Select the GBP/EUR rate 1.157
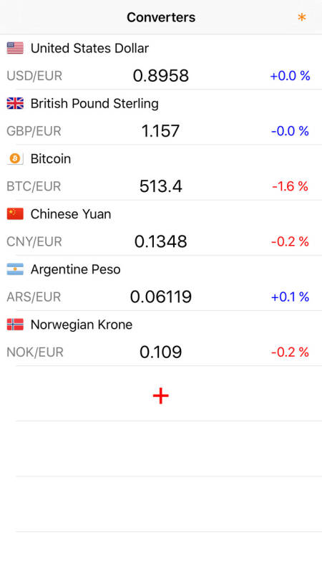Viewport: 322px width, 573px height. (x=160, y=131)
